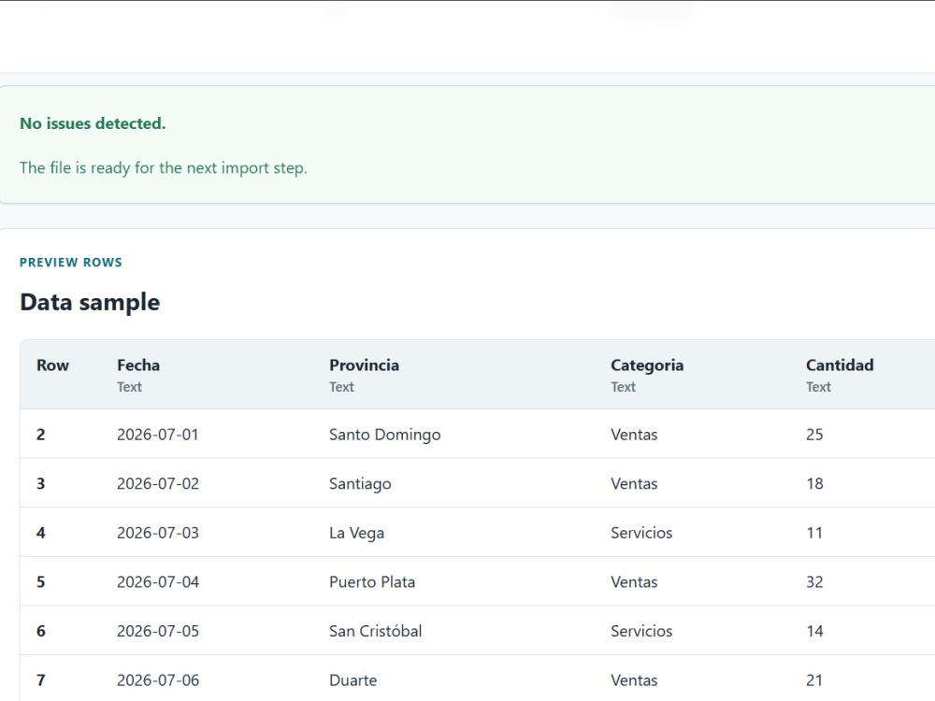Select the date cell '2026-07-01'
This screenshot has width=935, height=701.
[x=158, y=435]
